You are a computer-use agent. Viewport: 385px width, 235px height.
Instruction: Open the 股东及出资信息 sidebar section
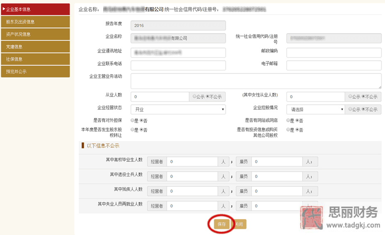tap(35, 22)
